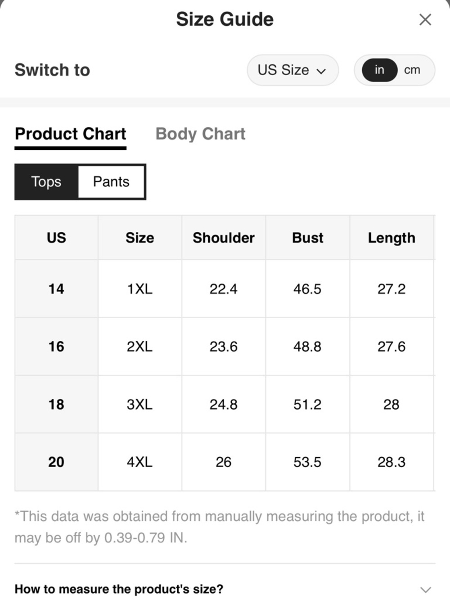Expand how to measure product's size

click(119, 589)
